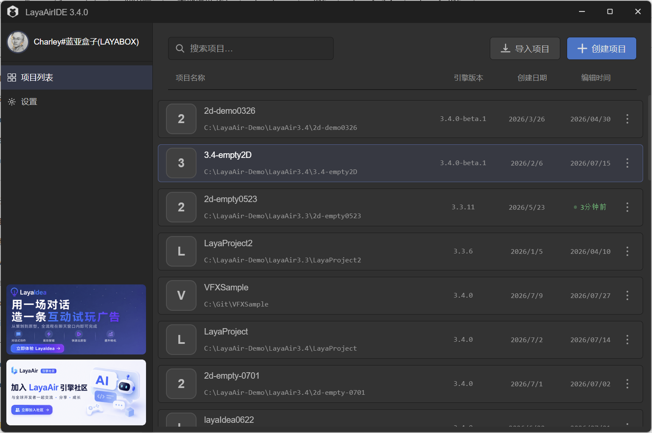
Task: Click the VFXSample project icon tile
Action: [x=181, y=295]
